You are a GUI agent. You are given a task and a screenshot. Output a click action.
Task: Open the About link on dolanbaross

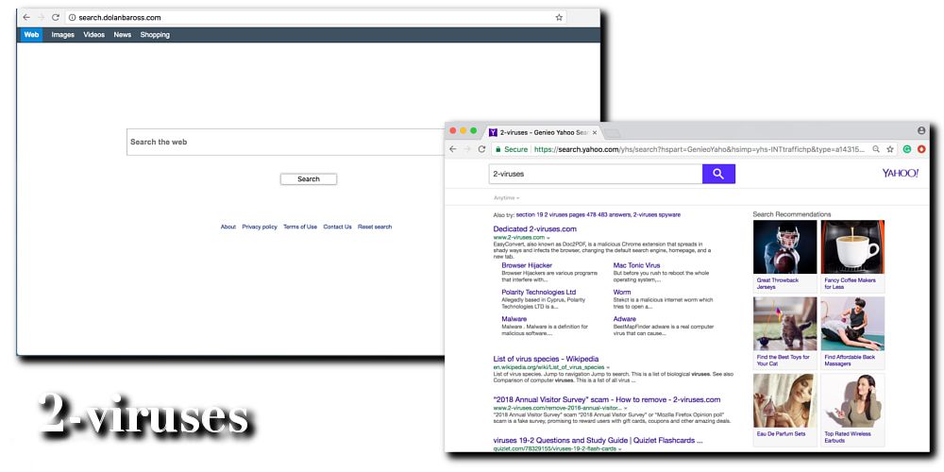click(x=228, y=227)
